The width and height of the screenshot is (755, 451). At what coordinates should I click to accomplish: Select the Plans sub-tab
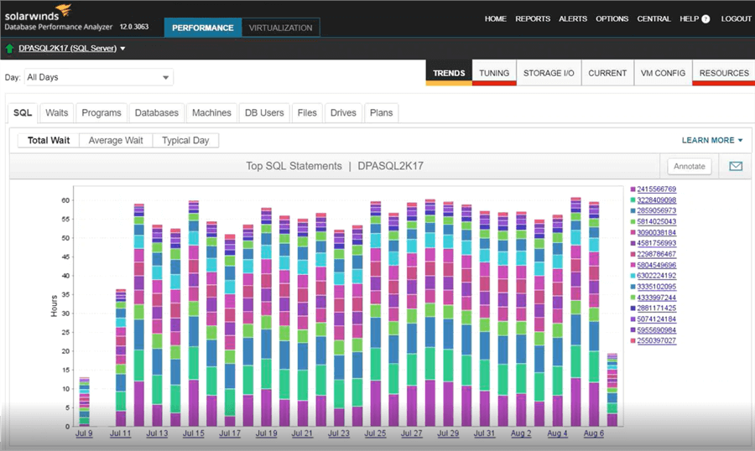point(382,112)
